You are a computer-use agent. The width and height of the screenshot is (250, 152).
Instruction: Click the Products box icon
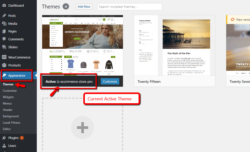tap(4, 65)
